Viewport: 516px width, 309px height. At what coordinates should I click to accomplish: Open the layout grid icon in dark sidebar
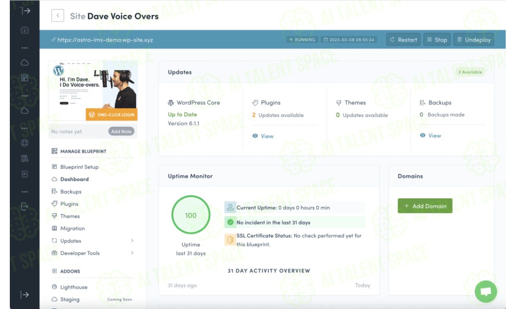[25, 78]
